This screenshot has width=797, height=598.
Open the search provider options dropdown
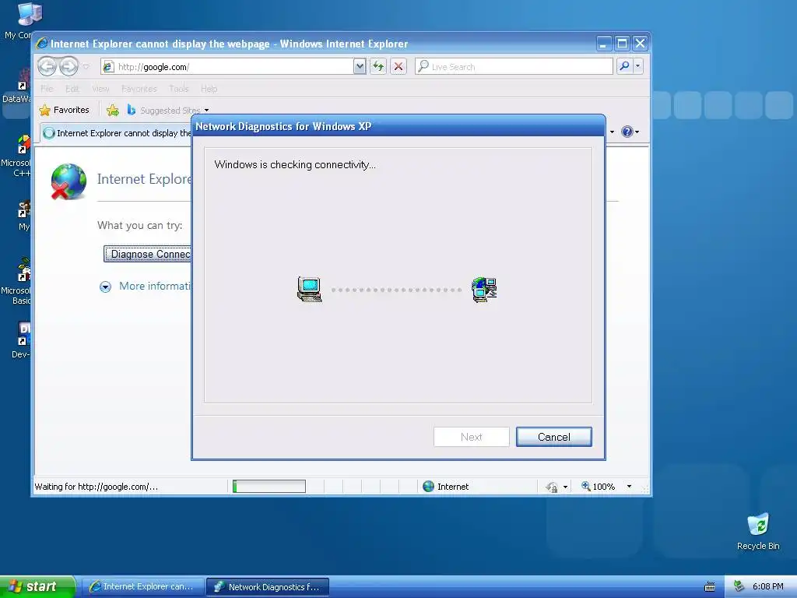[x=638, y=66]
